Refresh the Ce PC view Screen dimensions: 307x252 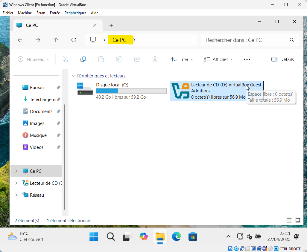[74, 40]
